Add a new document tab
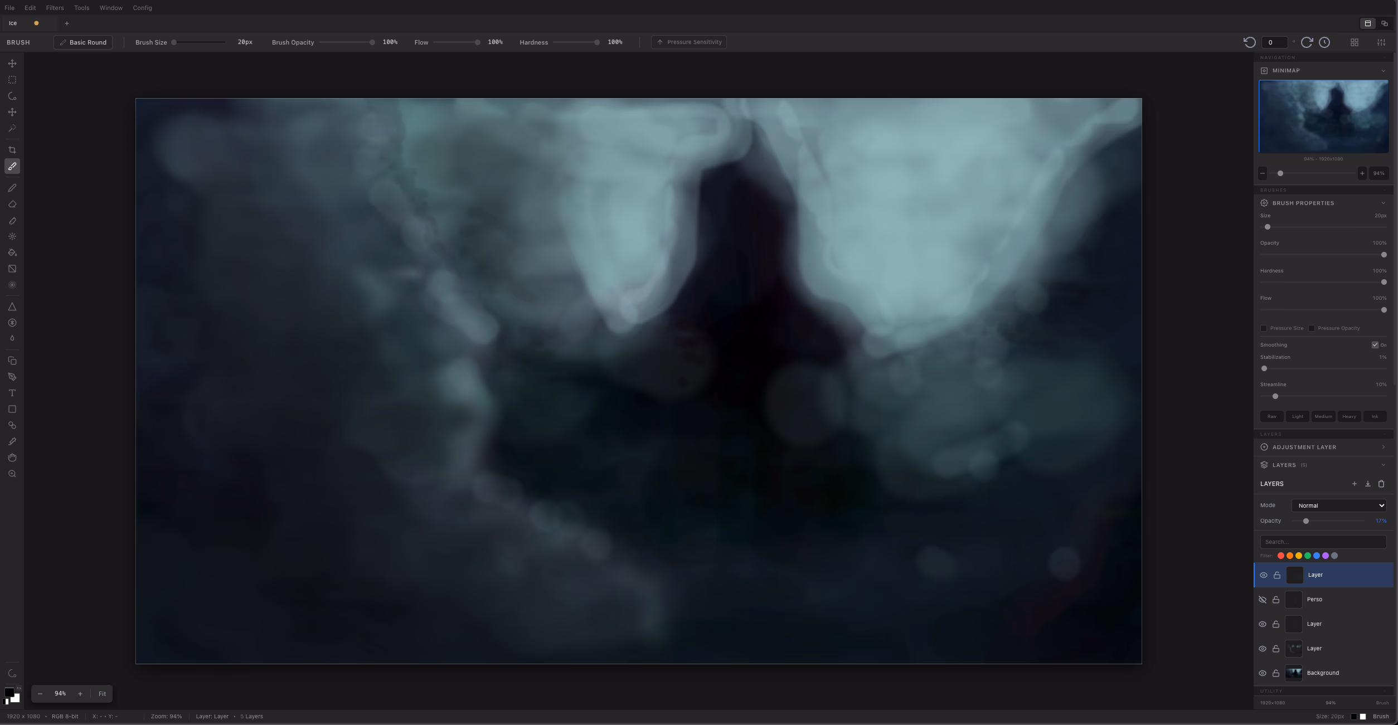 (67, 23)
